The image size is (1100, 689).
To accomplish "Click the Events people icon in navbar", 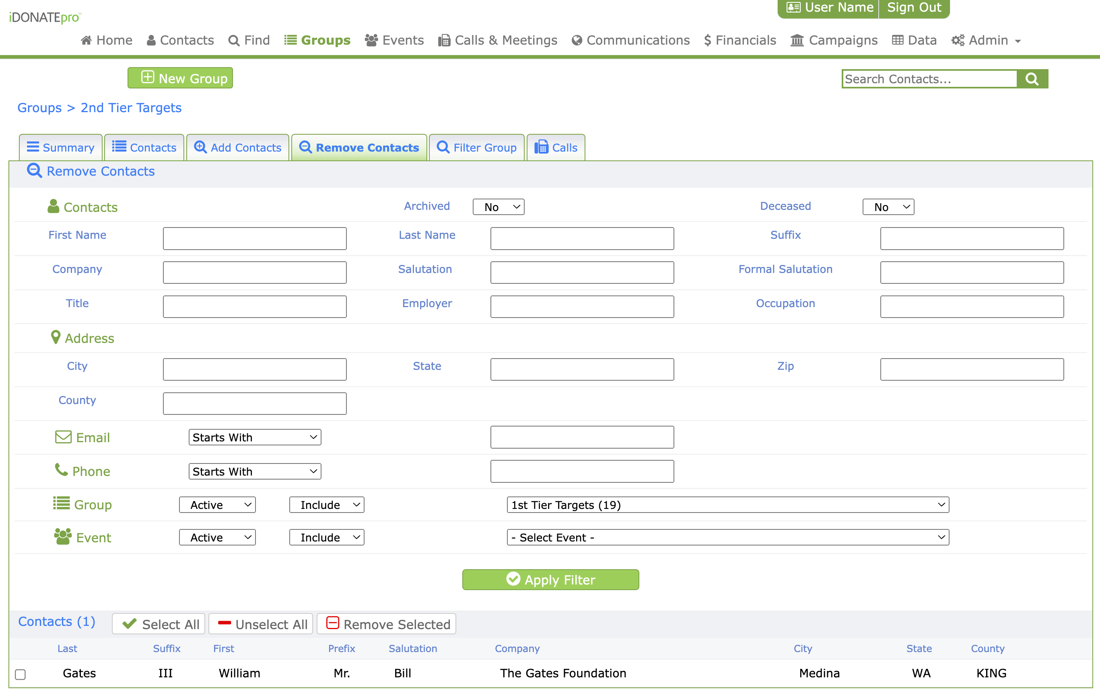I will coord(371,40).
